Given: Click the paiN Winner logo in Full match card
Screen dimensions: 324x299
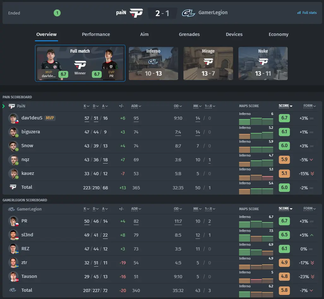Looking at the screenshot, I should (80, 65).
